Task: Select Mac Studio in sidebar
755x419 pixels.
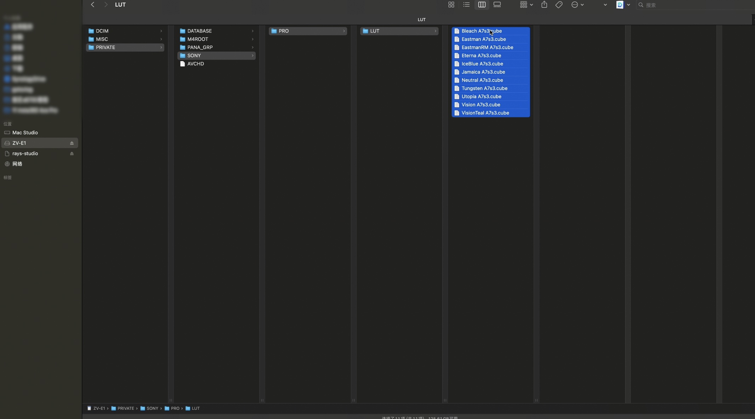Action: (x=39, y=132)
